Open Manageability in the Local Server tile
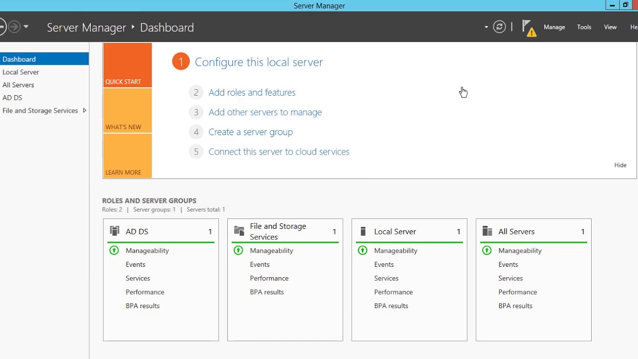638x359 pixels. (396, 250)
